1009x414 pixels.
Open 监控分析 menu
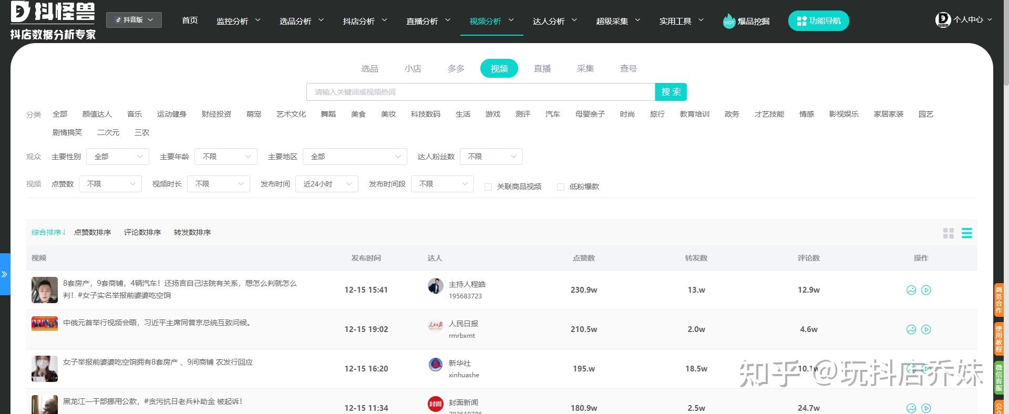(238, 21)
